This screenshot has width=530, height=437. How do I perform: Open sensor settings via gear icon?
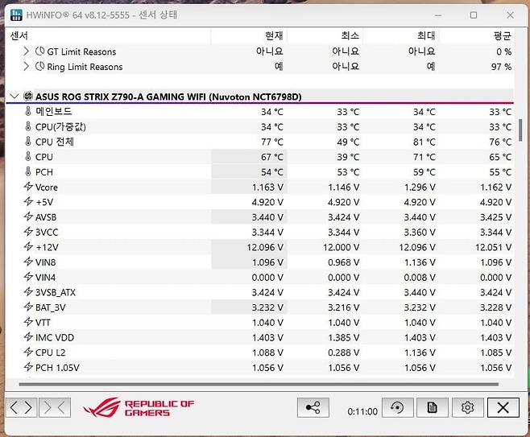pos(467,407)
